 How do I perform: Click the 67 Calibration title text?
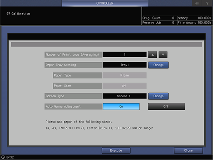coord(18,14)
